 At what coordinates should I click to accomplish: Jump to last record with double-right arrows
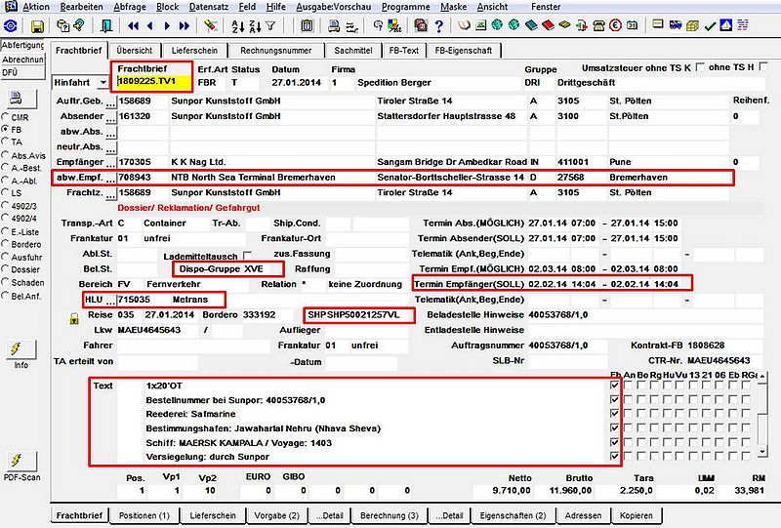coord(185,26)
